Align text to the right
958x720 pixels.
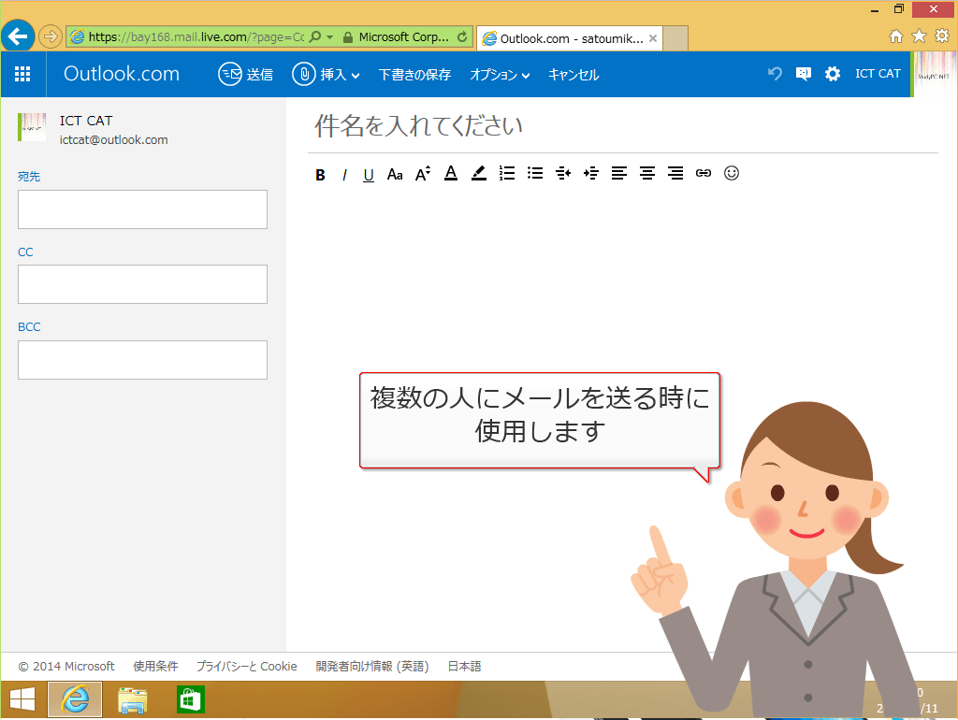tap(675, 173)
